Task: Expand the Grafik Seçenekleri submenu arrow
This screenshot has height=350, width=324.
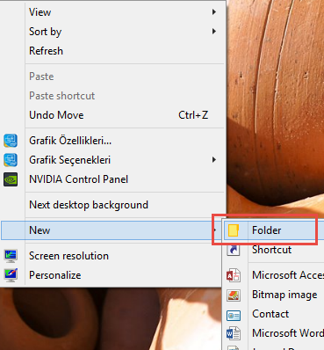Action: pos(214,160)
